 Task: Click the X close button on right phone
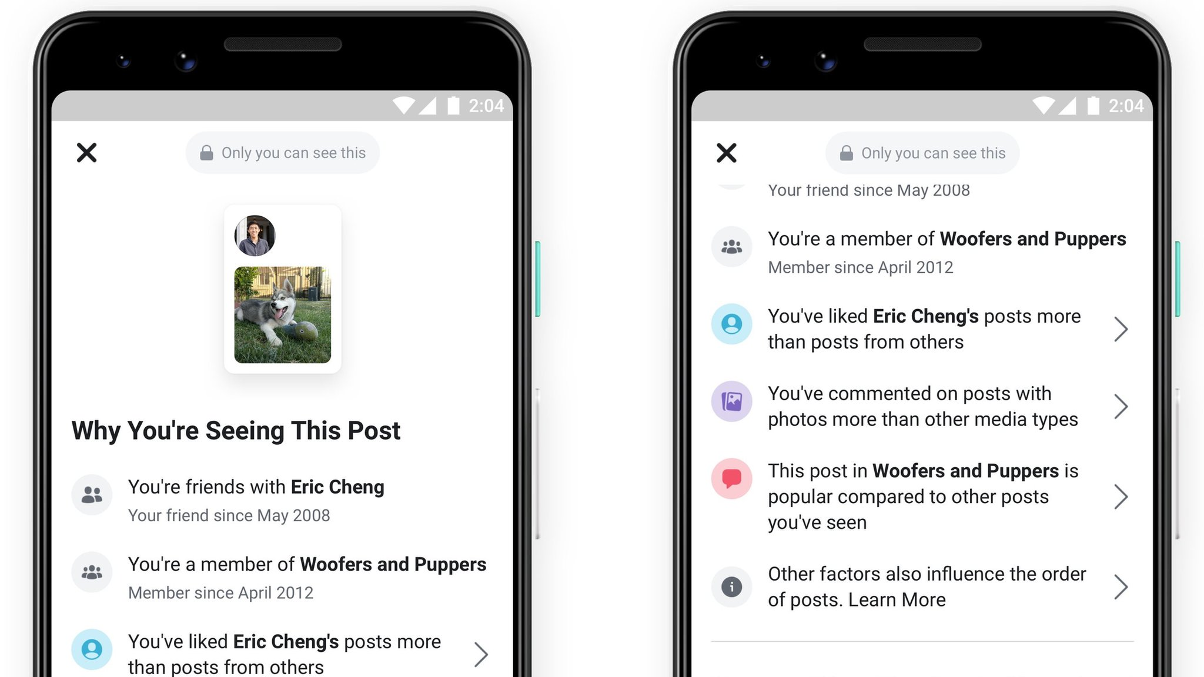click(x=726, y=153)
